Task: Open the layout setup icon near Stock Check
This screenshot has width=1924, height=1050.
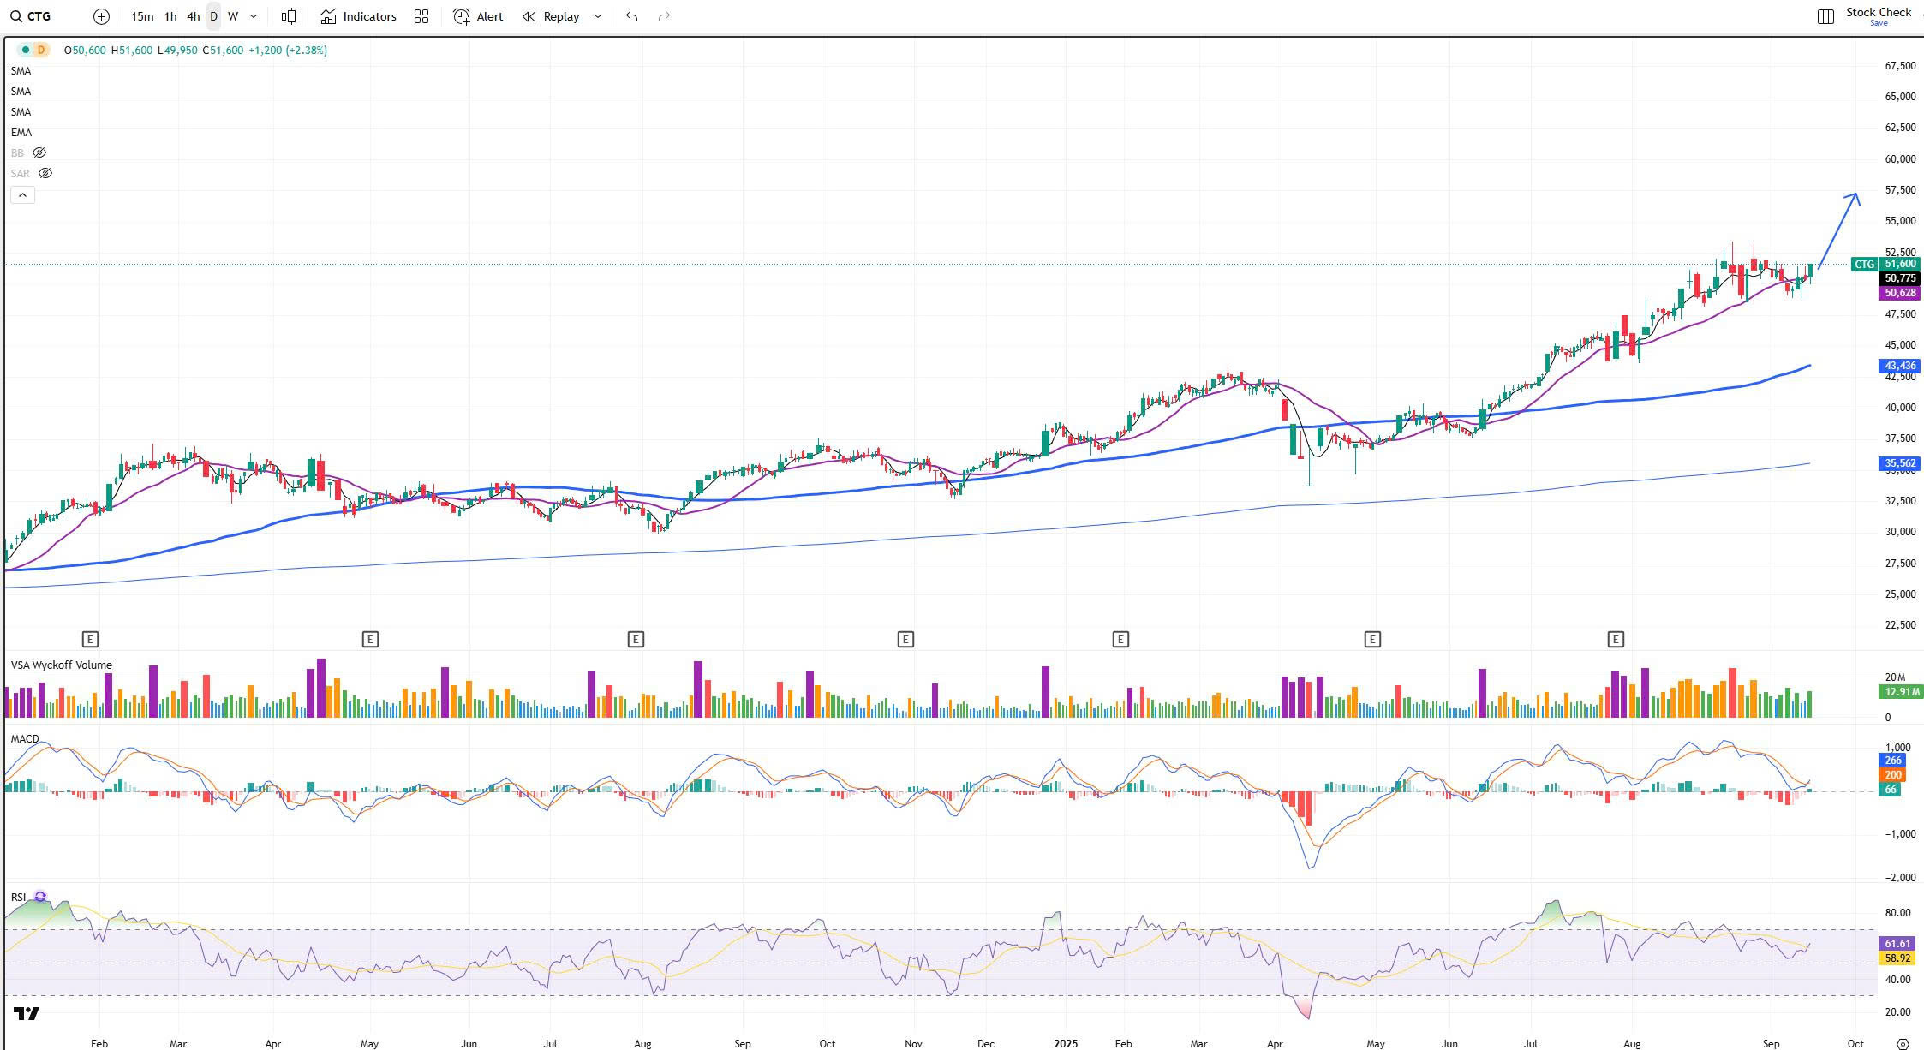Action: click(x=1825, y=16)
